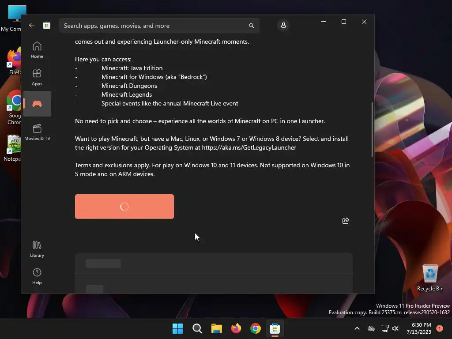Image resolution: width=452 pixels, height=339 pixels.
Task: Click the search magnifier icon in Store
Action: click(251, 26)
